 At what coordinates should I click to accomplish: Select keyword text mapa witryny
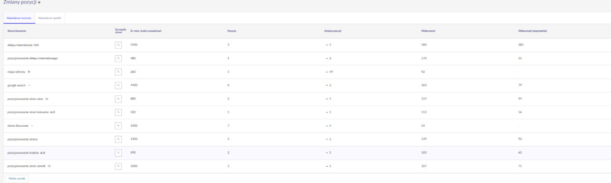pos(17,71)
